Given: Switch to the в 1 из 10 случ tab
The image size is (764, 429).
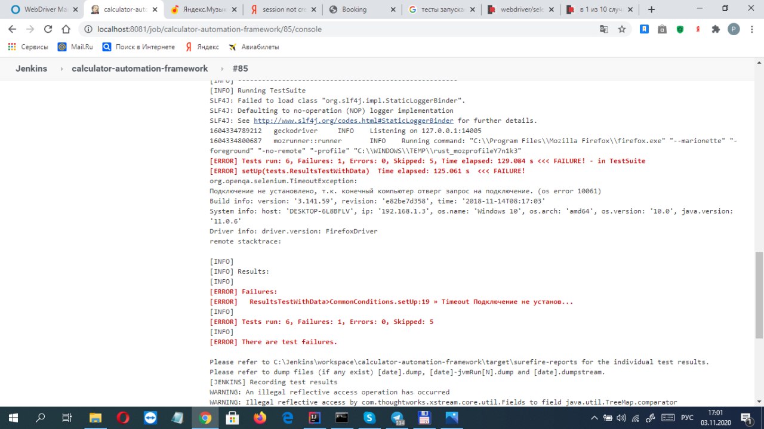Looking at the screenshot, I should point(599,10).
